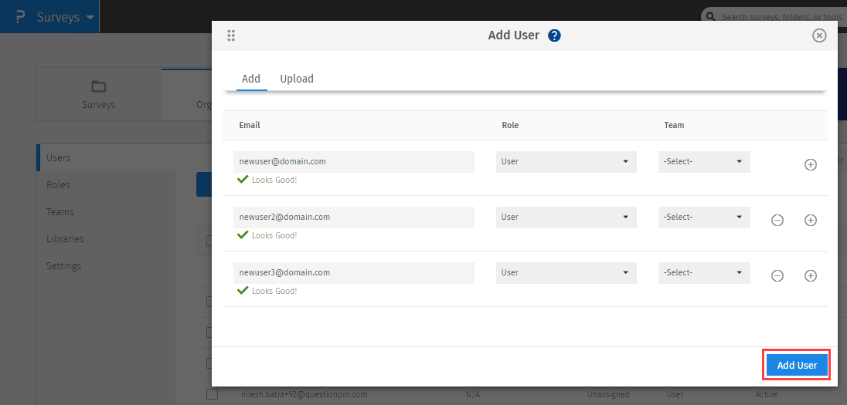Open the Team dropdown for newuser3@domain.com

coord(704,273)
